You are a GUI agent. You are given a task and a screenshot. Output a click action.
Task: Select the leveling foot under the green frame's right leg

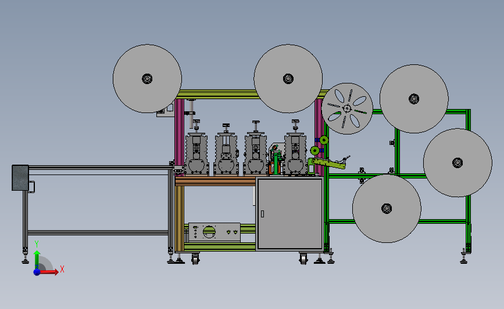click(464, 256)
